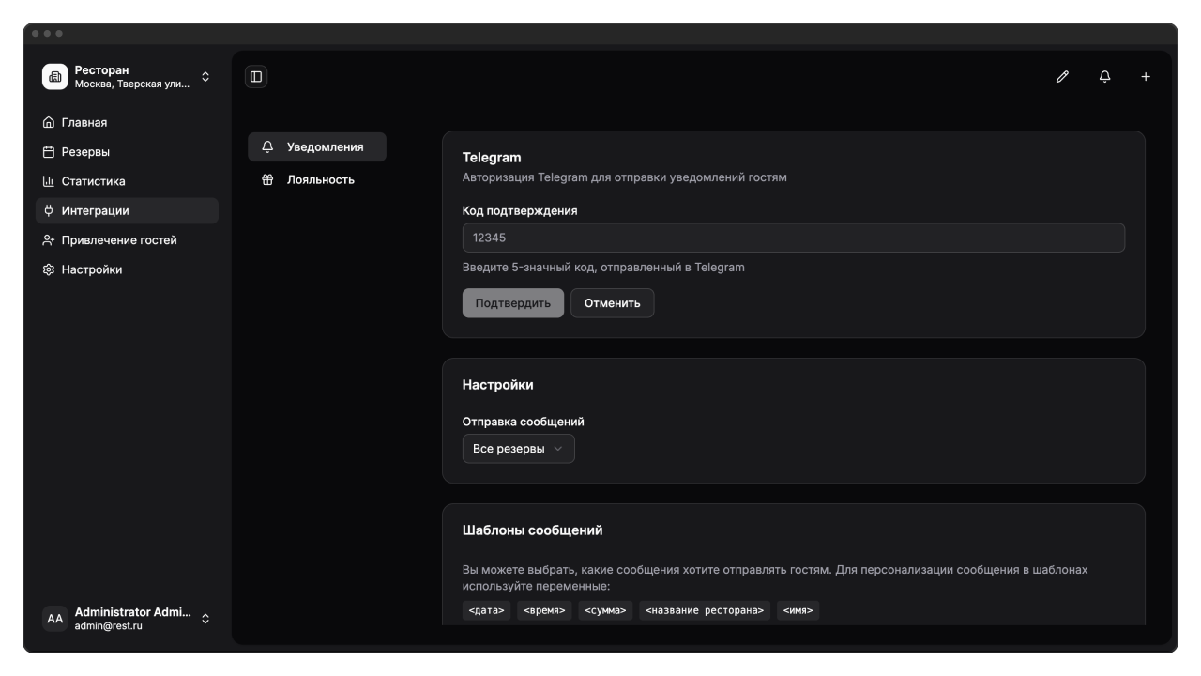The image size is (1201, 676).
Task: Select the Уведомления tab
Action: (324, 147)
